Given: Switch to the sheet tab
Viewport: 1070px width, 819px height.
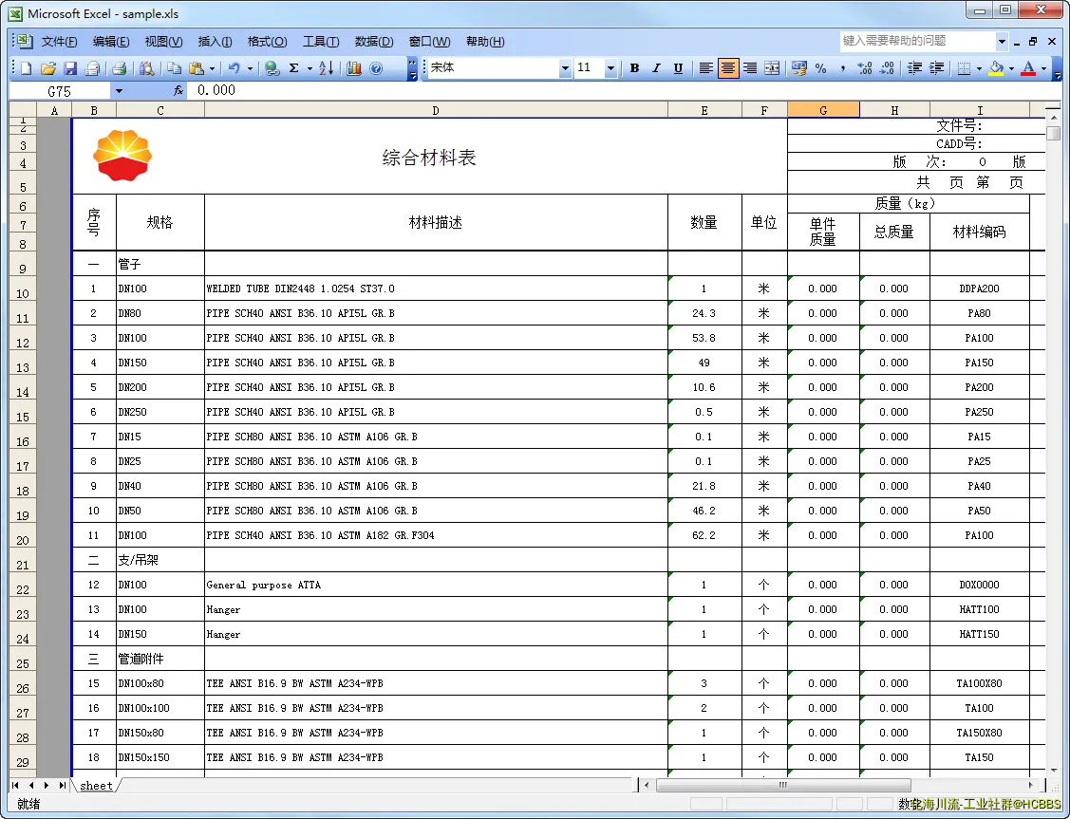Looking at the screenshot, I should pyautogui.click(x=96, y=786).
